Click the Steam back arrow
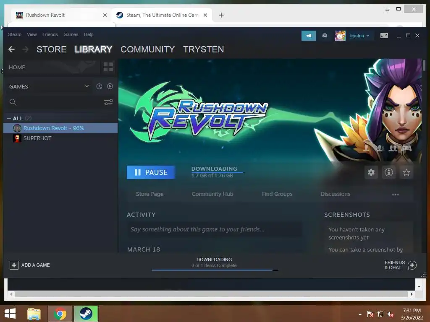Image resolution: width=430 pixels, height=322 pixels. 11,49
